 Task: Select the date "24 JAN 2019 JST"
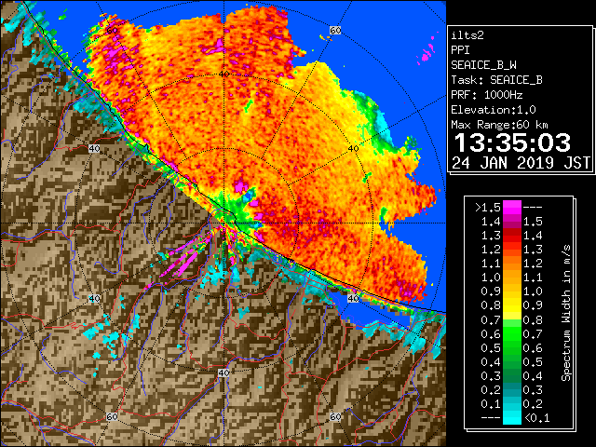(x=521, y=163)
